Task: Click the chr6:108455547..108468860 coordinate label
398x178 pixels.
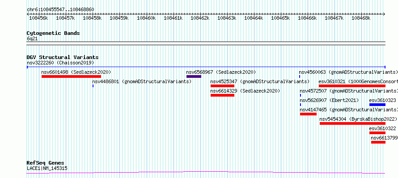Action: coord(60,10)
